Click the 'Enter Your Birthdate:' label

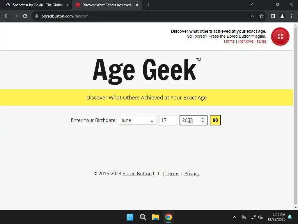coord(94,120)
